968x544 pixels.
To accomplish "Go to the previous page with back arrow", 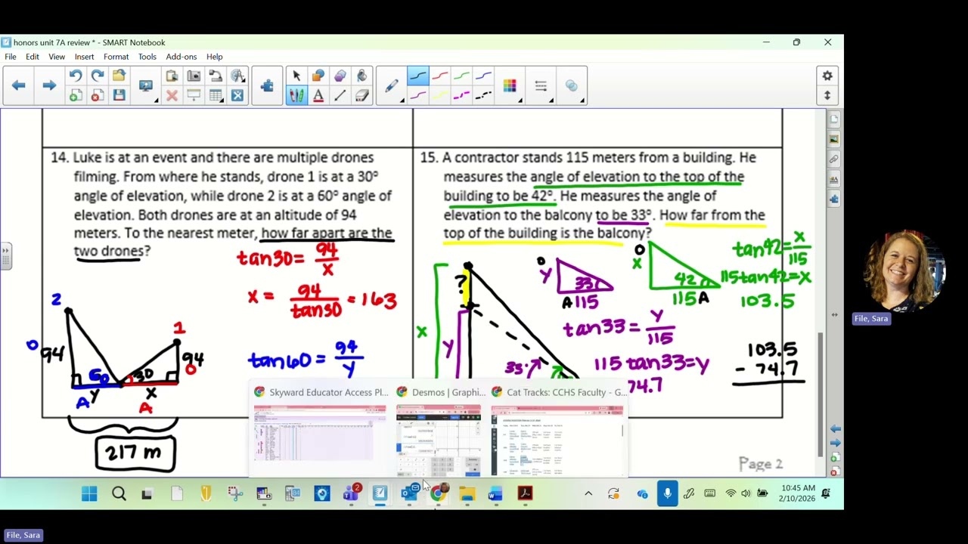I will pos(19,85).
